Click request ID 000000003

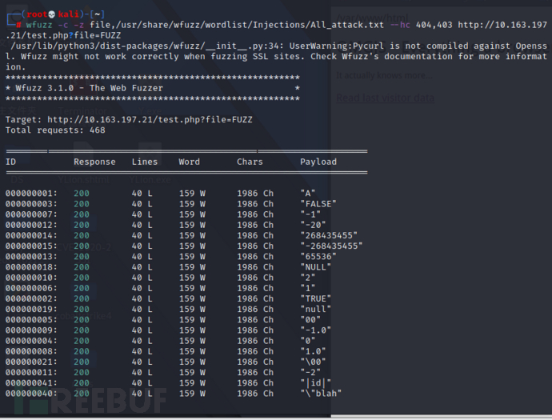[x=31, y=204]
